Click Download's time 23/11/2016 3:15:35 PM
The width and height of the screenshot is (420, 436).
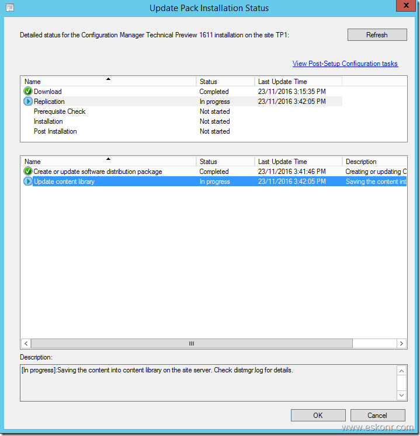coord(291,92)
